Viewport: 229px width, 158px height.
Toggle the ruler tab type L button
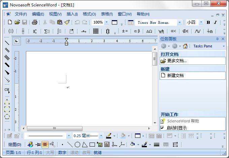pyautogui.click(x=17, y=41)
